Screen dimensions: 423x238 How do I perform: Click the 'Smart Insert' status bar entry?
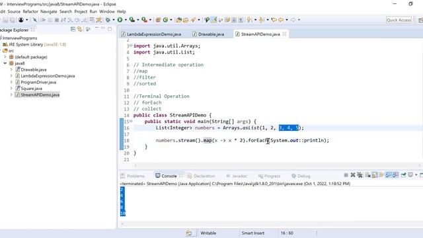pyautogui.click(x=252, y=233)
